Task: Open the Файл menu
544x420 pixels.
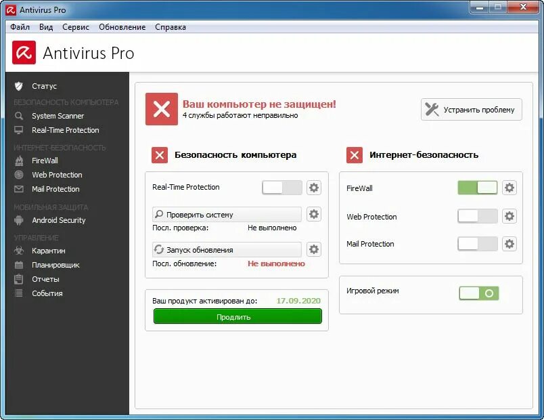Action: (20, 27)
